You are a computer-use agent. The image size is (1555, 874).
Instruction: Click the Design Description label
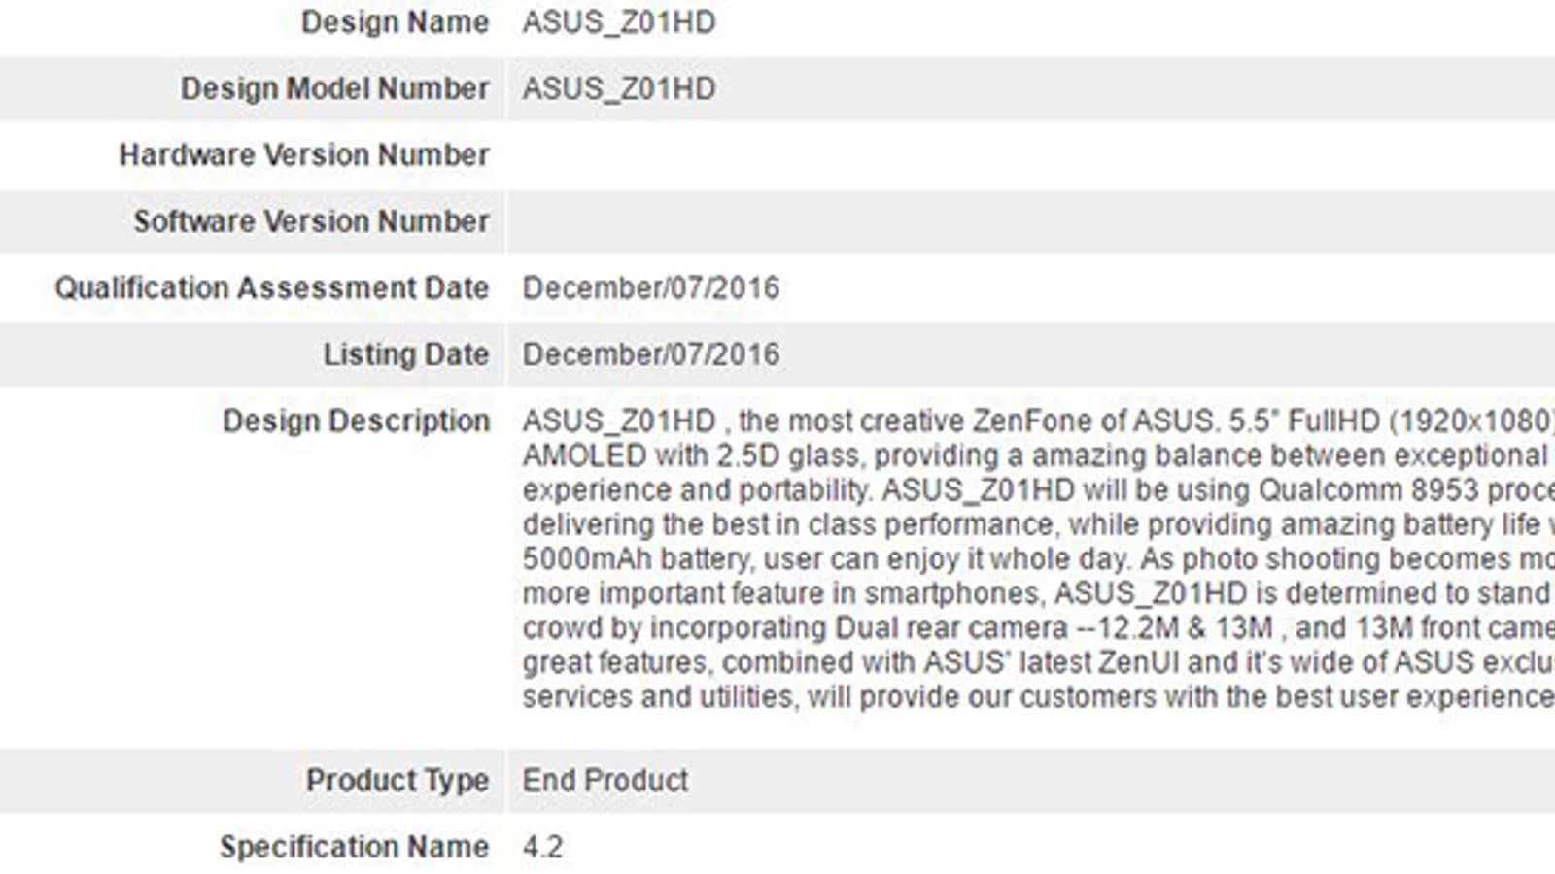point(356,420)
